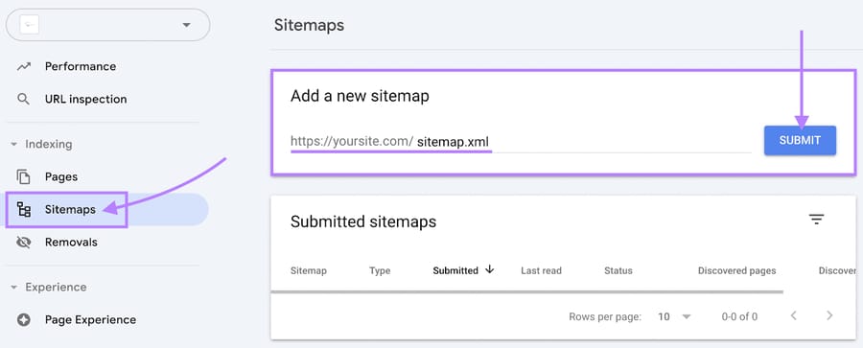The width and height of the screenshot is (863, 348).
Task: Click the Pages document icon
Action: 23,176
